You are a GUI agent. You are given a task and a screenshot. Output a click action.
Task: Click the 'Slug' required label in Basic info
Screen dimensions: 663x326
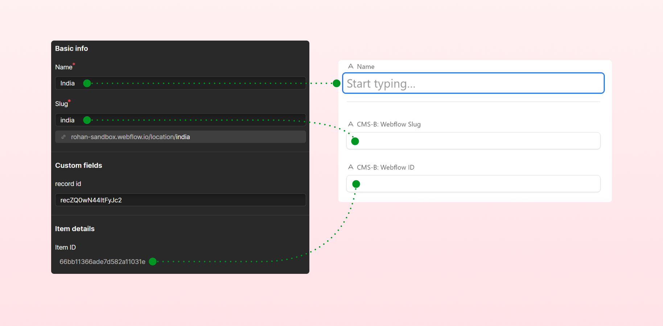coord(63,104)
